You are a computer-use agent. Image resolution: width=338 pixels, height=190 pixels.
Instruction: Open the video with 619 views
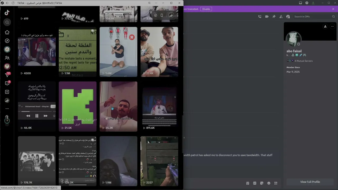(x=37, y=15)
